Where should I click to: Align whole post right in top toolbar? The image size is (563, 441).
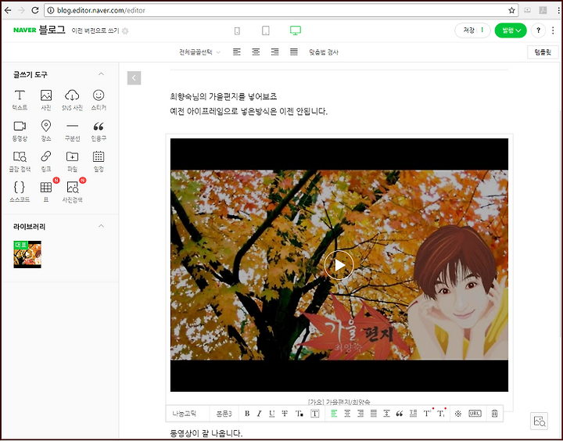click(274, 52)
